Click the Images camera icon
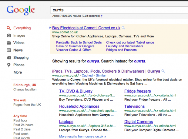Image resolution: width=188 pixels, height=139 pixels. coord(8,35)
